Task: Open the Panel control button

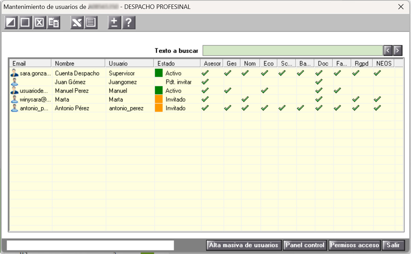Action: [305, 245]
